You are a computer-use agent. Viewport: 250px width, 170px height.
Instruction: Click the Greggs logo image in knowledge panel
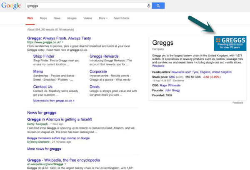[230, 43]
